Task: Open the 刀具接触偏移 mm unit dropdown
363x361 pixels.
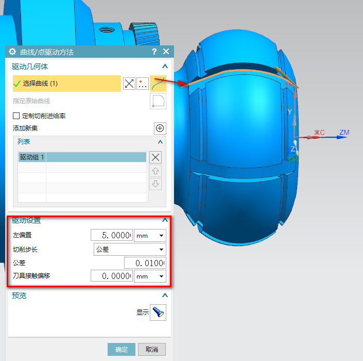Action: pos(150,276)
